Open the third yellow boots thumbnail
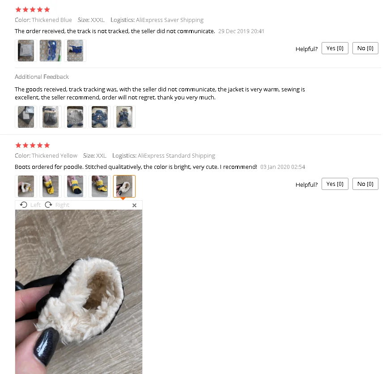 (75, 186)
